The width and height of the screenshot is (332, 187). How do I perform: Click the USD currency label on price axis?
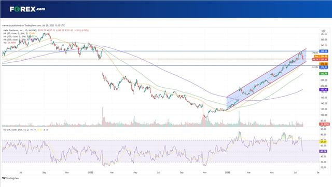point(323,31)
